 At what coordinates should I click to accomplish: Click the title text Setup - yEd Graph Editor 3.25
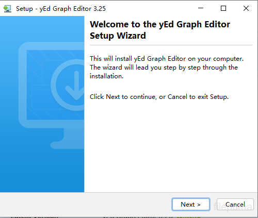tap(61, 9)
